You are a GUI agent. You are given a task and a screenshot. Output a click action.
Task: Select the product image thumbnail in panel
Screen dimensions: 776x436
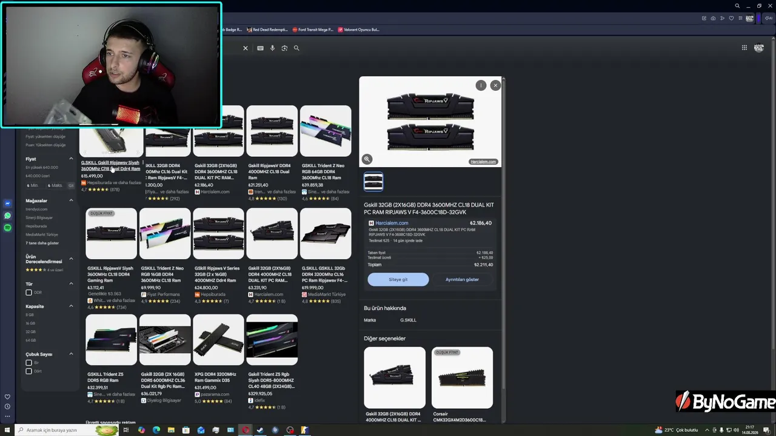373,182
